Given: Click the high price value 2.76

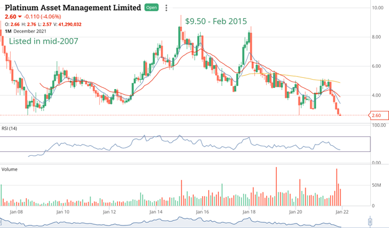Looking at the screenshot, I should click(x=32, y=24).
